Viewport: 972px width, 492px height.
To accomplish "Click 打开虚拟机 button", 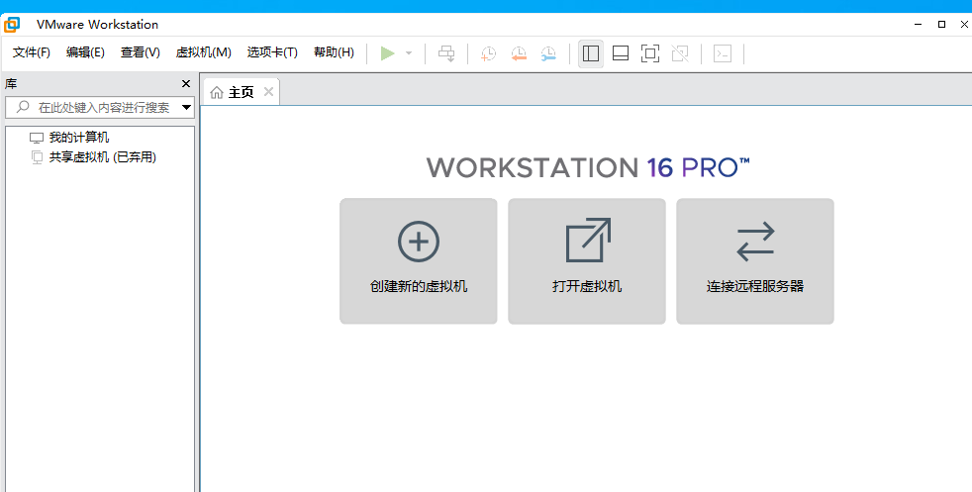I will (587, 261).
